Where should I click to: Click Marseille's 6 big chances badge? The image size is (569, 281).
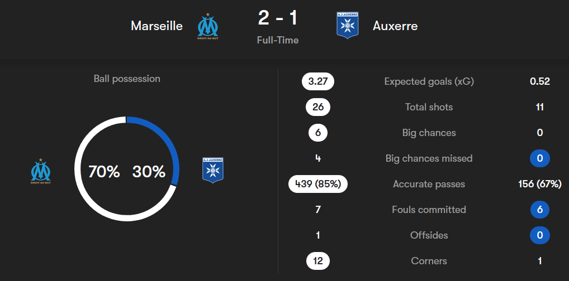pos(318,133)
